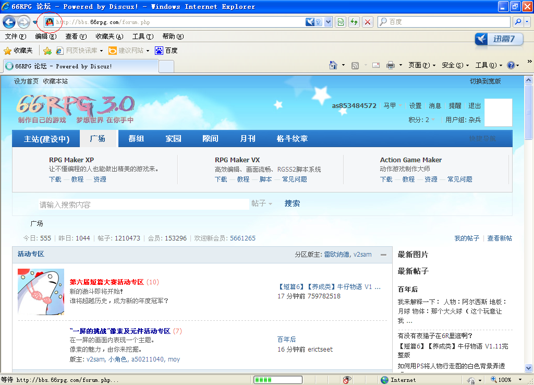Click the browser Back arrow button
The height and width of the screenshot is (385, 534).
(x=9, y=22)
